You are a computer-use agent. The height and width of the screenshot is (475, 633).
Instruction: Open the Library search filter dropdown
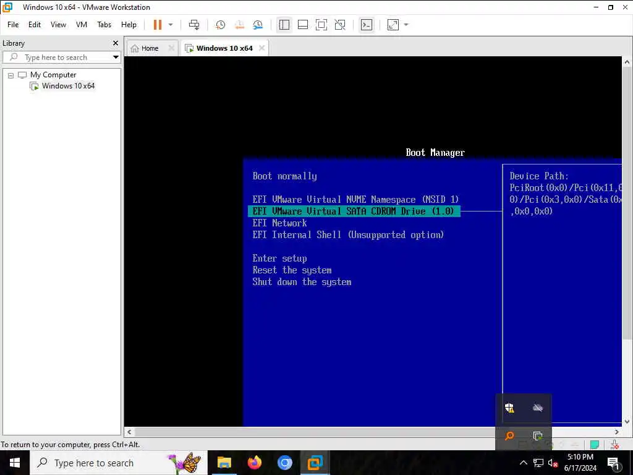[x=116, y=58]
